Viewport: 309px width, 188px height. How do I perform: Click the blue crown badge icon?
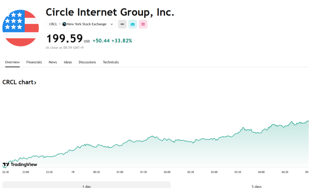click(x=132, y=24)
